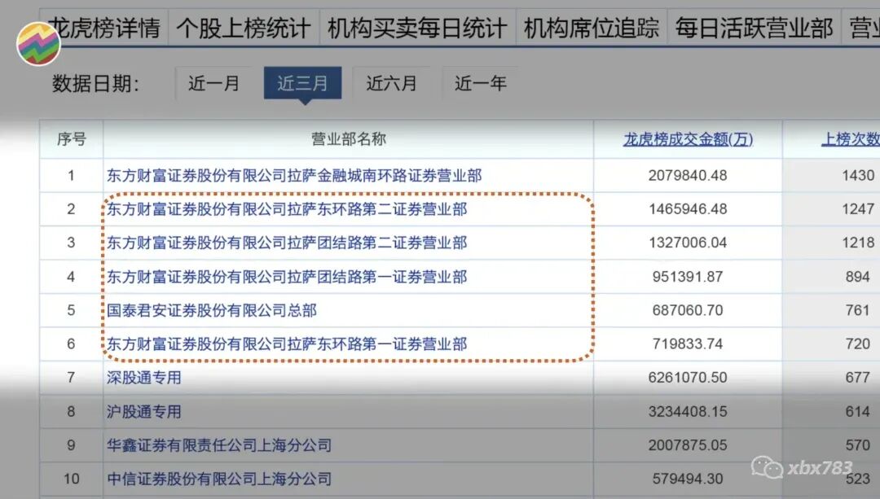The width and height of the screenshot is (880, 499).
Task: Click the count value 1218
Action: coord(858,243)
